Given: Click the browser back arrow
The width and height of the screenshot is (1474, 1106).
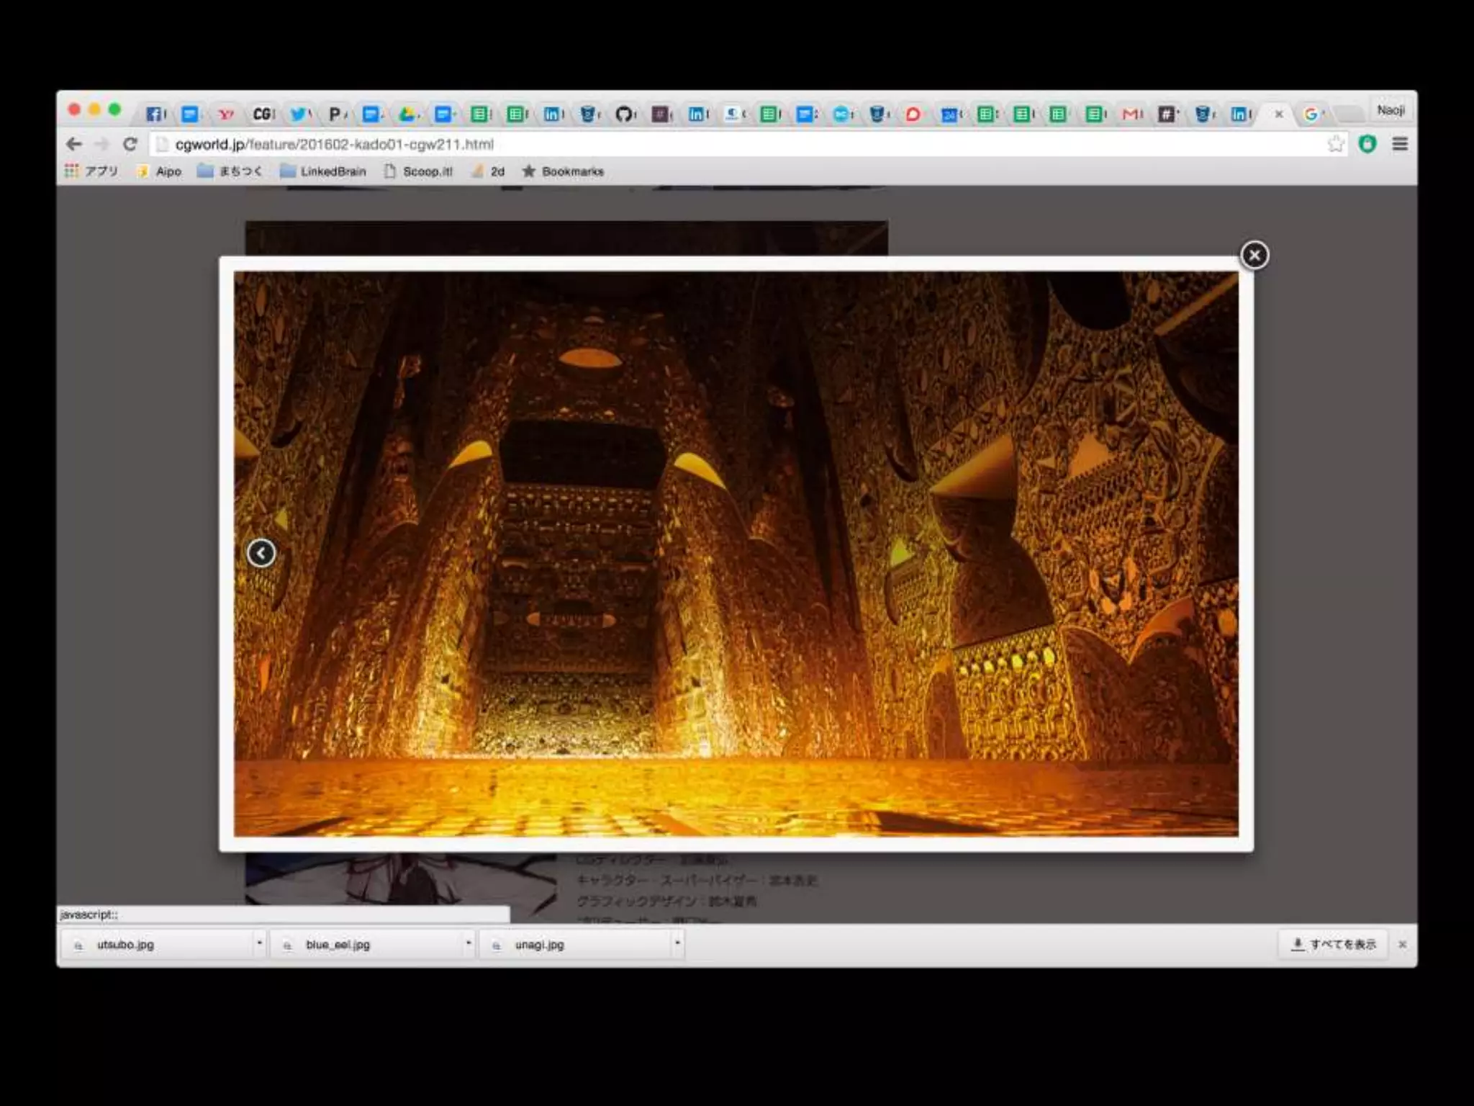Looking at the screenshot, I should (73, 144).
